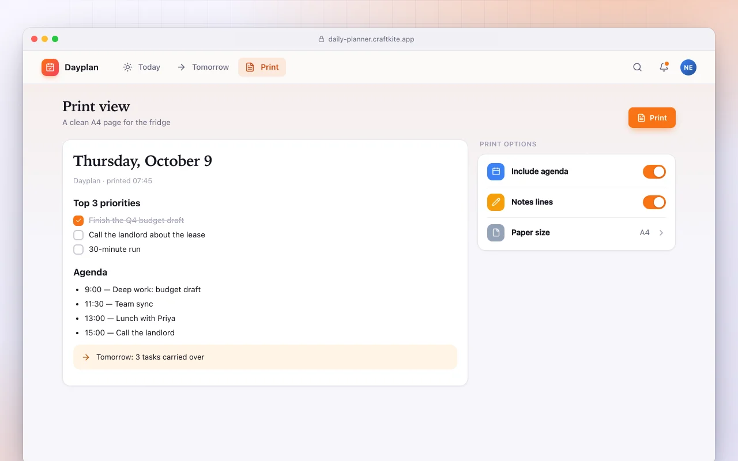Click the 13:00 — Lunch with Priya entry

coord(130,319)
